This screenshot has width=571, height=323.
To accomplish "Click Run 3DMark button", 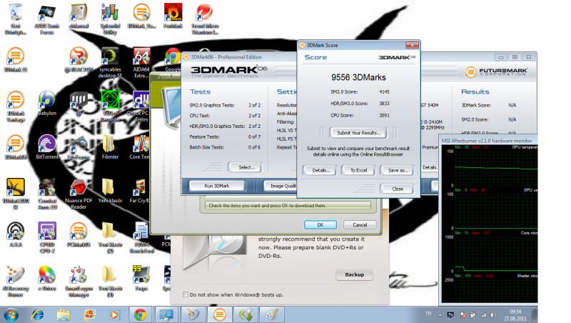I will [217, 186].
